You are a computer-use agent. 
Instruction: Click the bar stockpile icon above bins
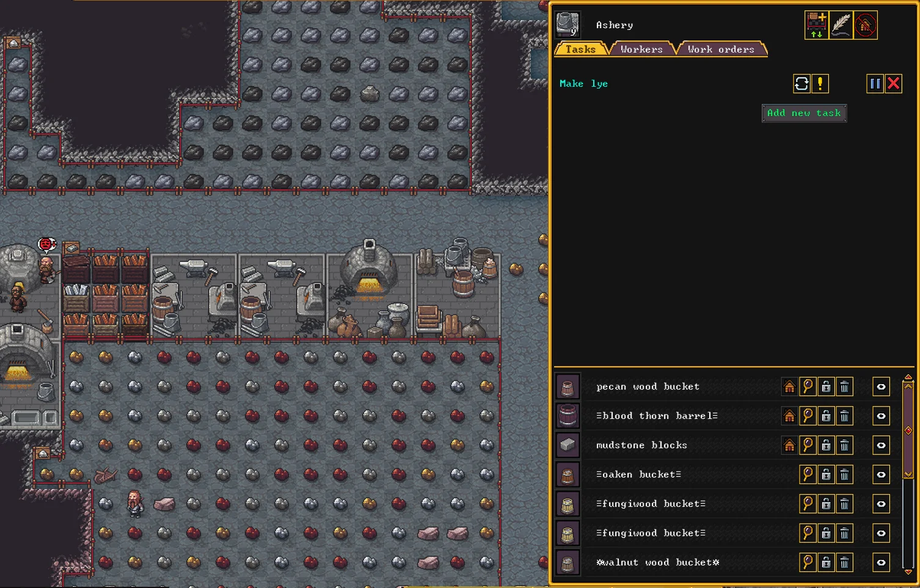pyautogui.click(x=71, y=248)
